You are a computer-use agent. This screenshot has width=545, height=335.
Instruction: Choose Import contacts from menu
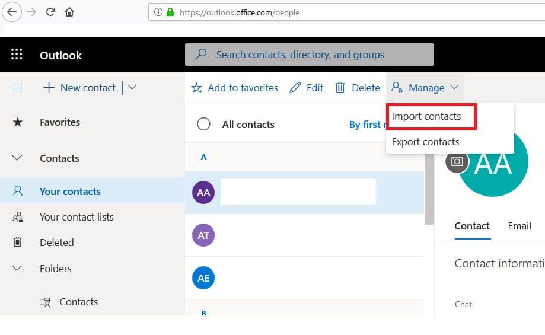pos(426,117)
